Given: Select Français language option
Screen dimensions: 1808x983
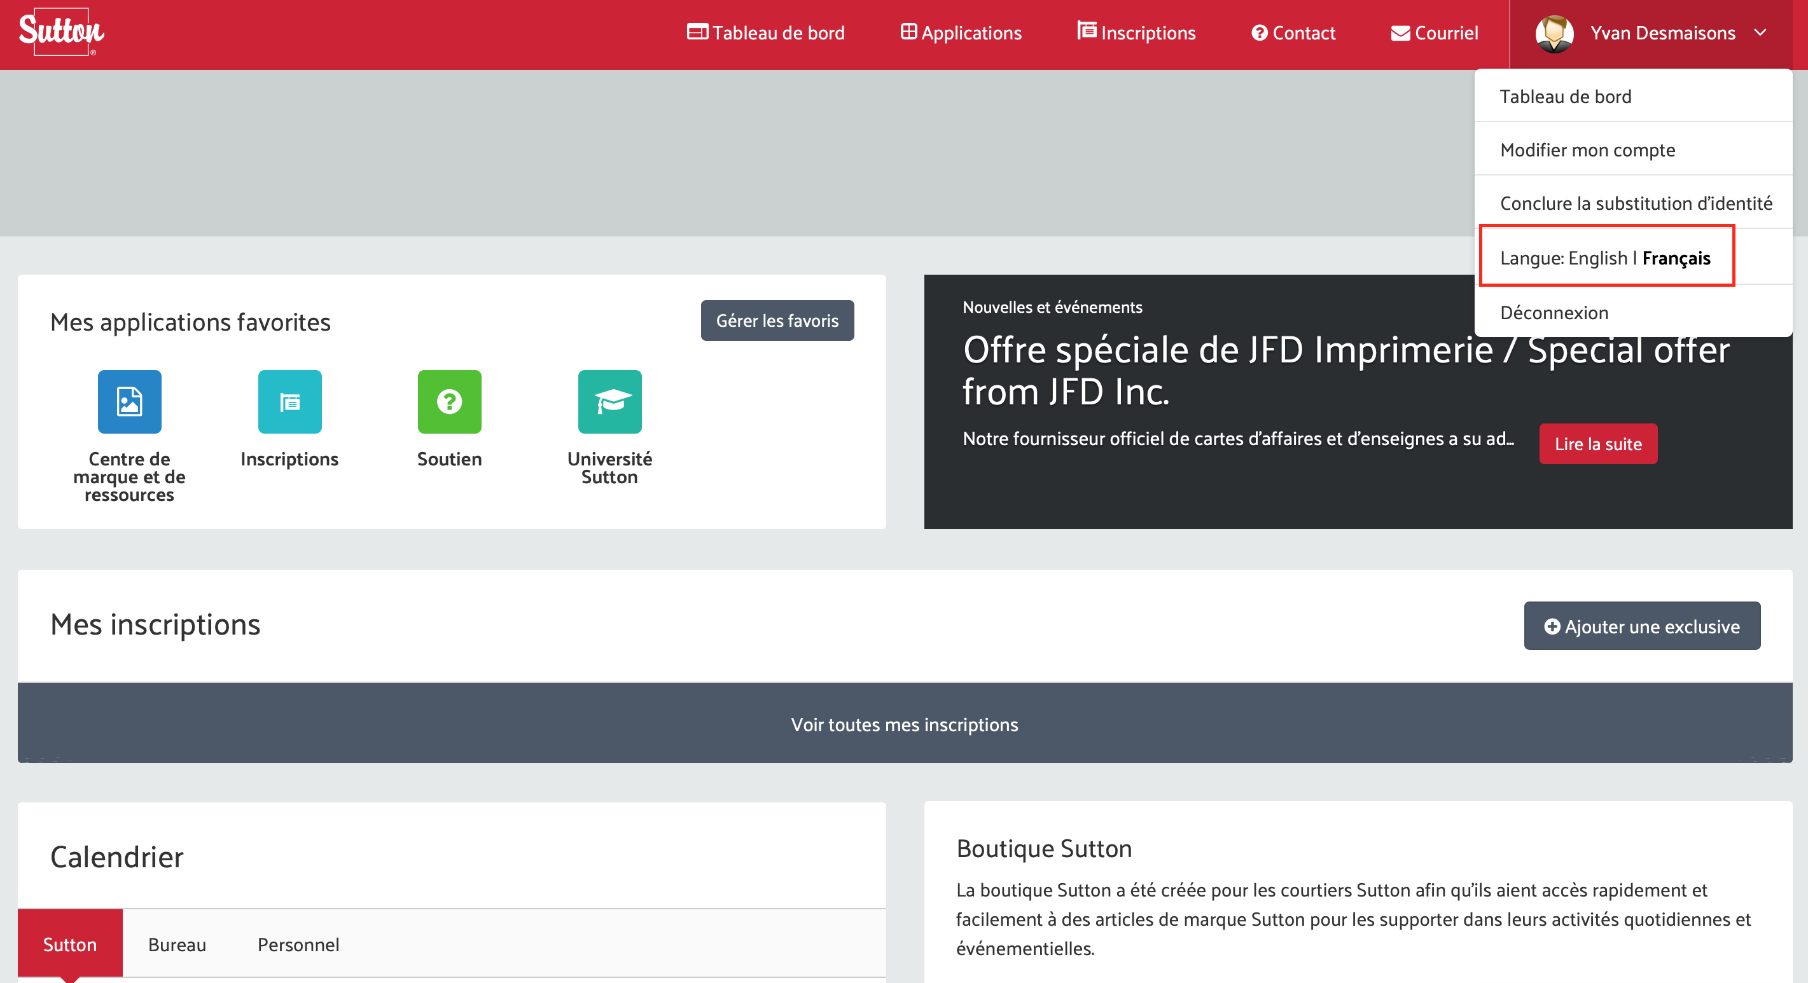Looking at the screenshot, I should (1676, 258).
